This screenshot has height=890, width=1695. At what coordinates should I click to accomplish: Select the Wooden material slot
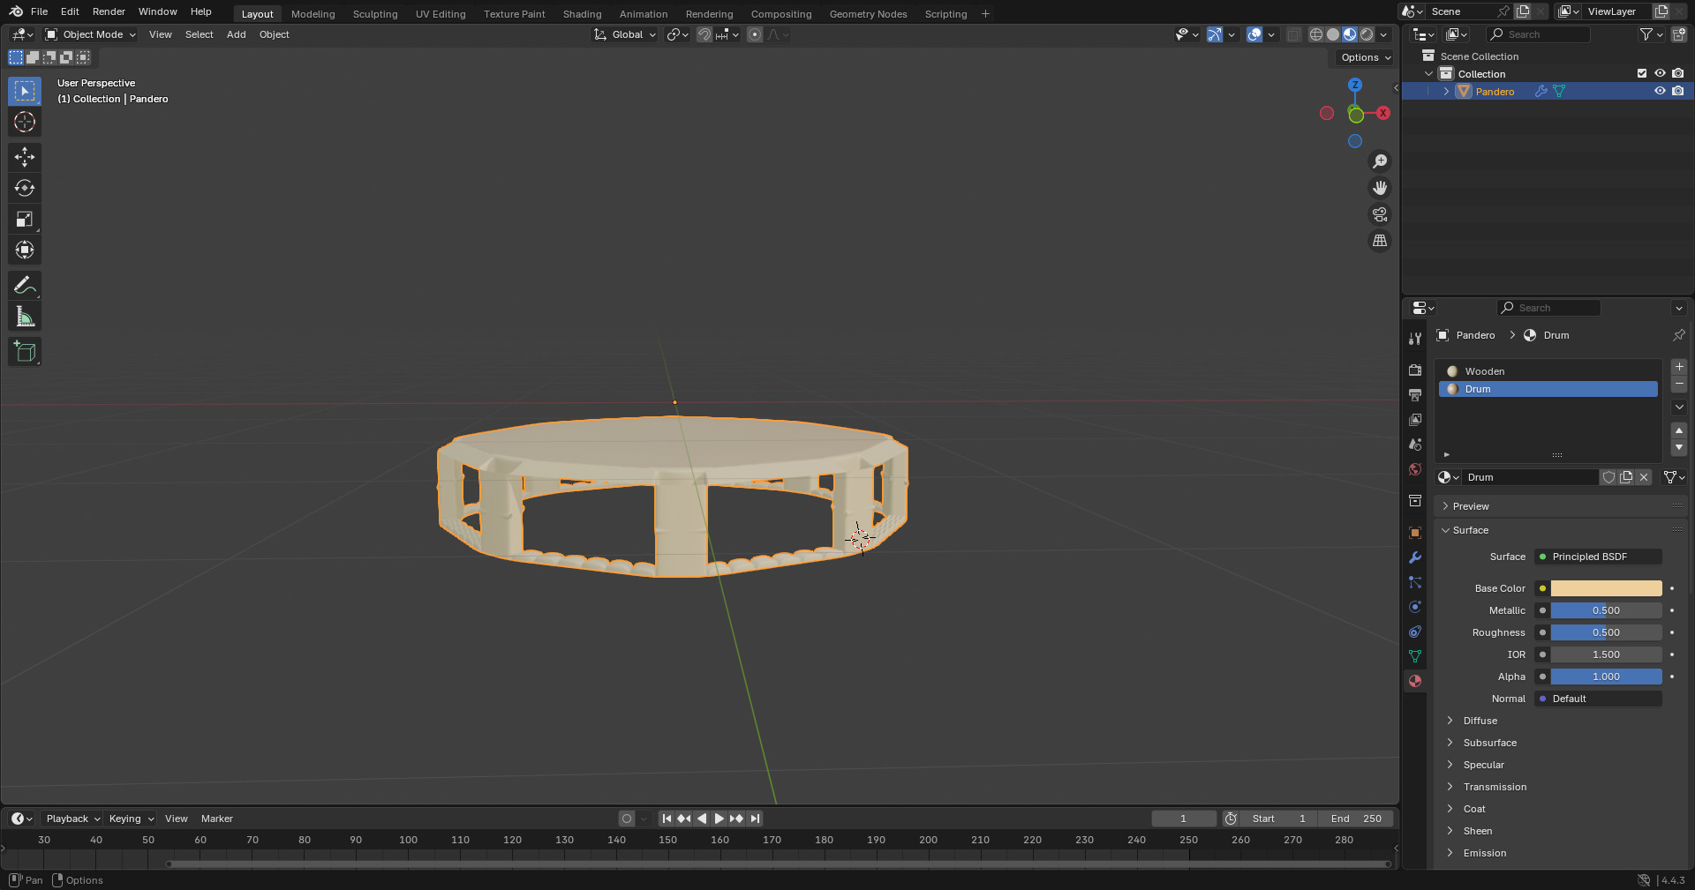pos(1548,371)
